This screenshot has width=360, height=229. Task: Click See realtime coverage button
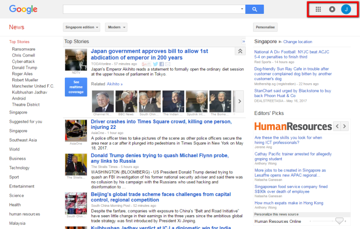(x=76, y=87)
